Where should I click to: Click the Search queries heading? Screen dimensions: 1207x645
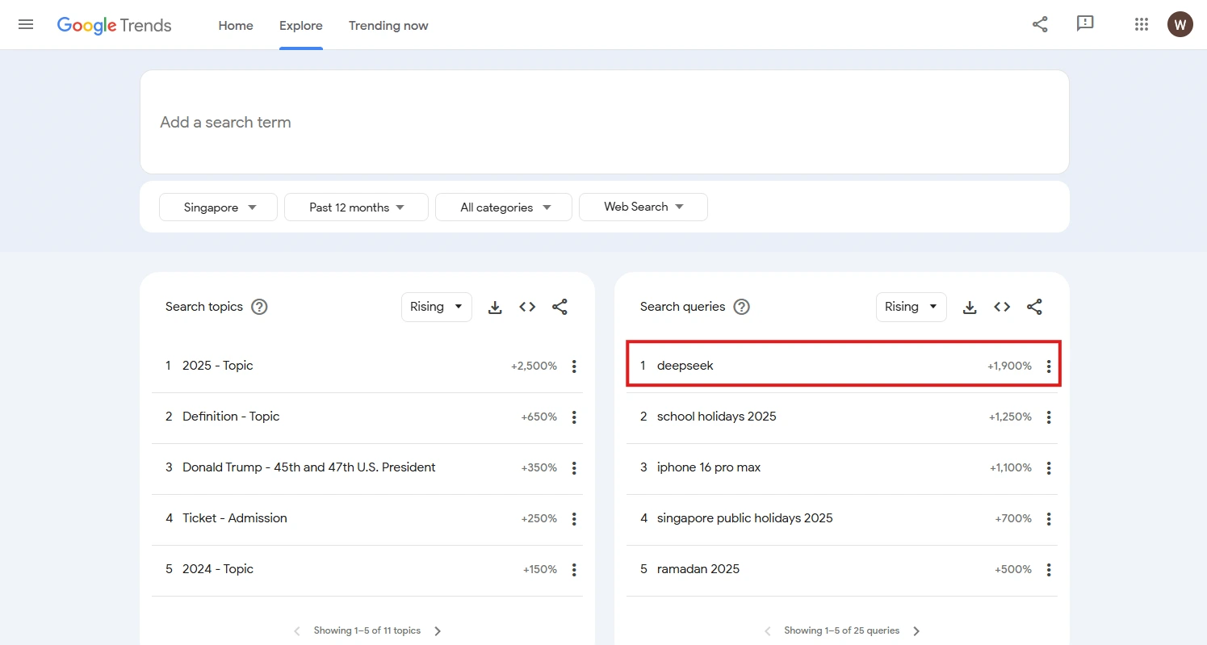pyautogui.click(x=683, y=307)
